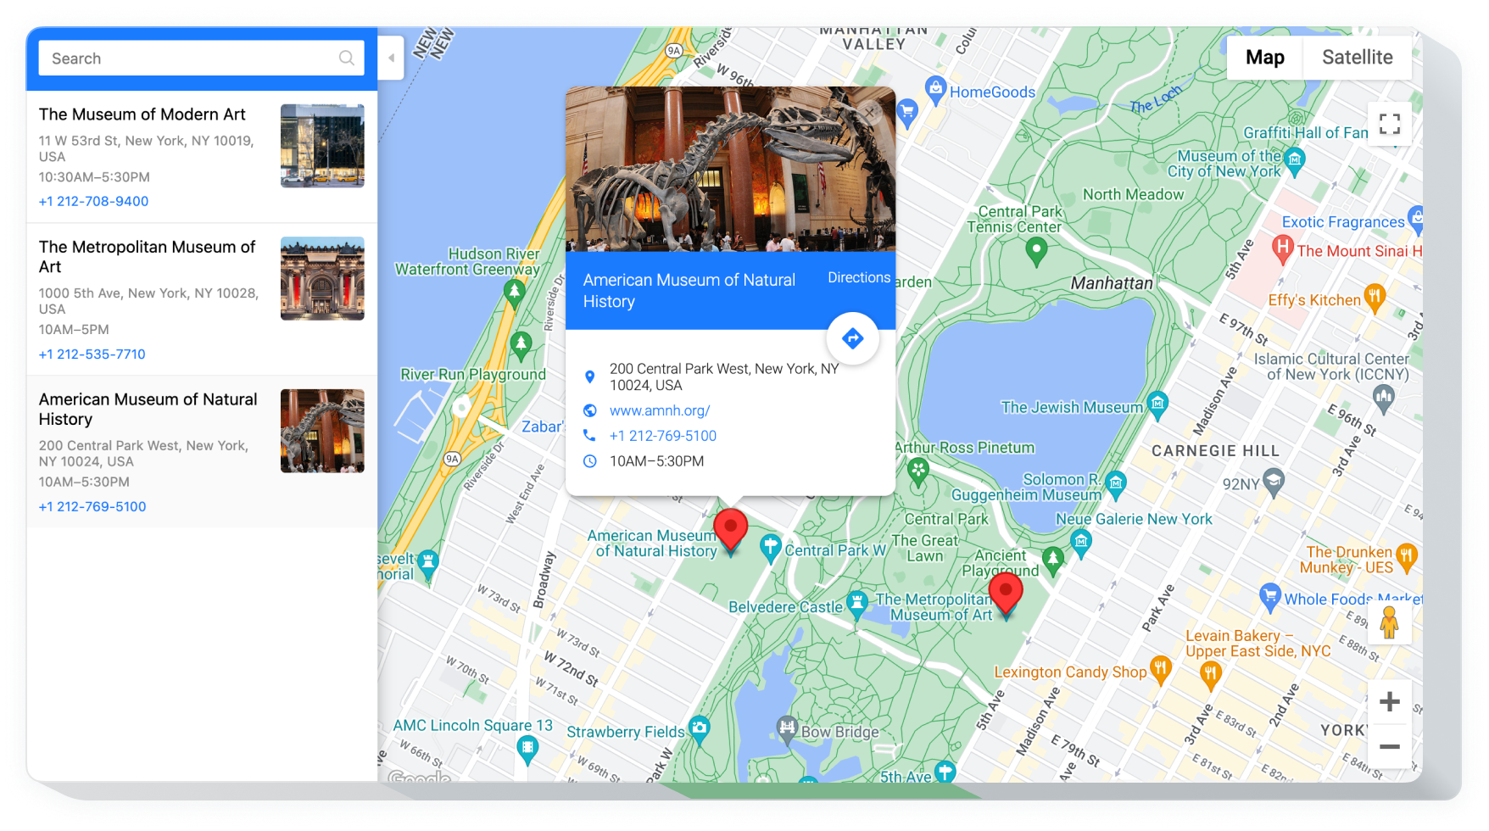The image size is (1489, 831).
Task: Toggle fullscreen map view
Action: click(x=1389, y=124)
